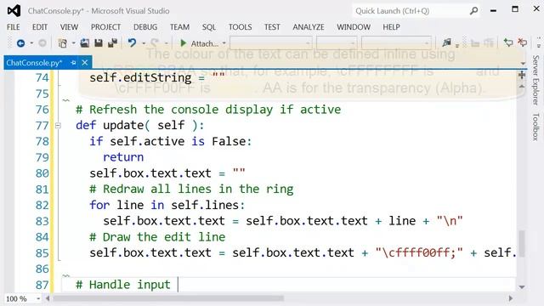Click the vertical scrollbar thumb
Viewport: 544px width, 306px height.
coord(522,244)
